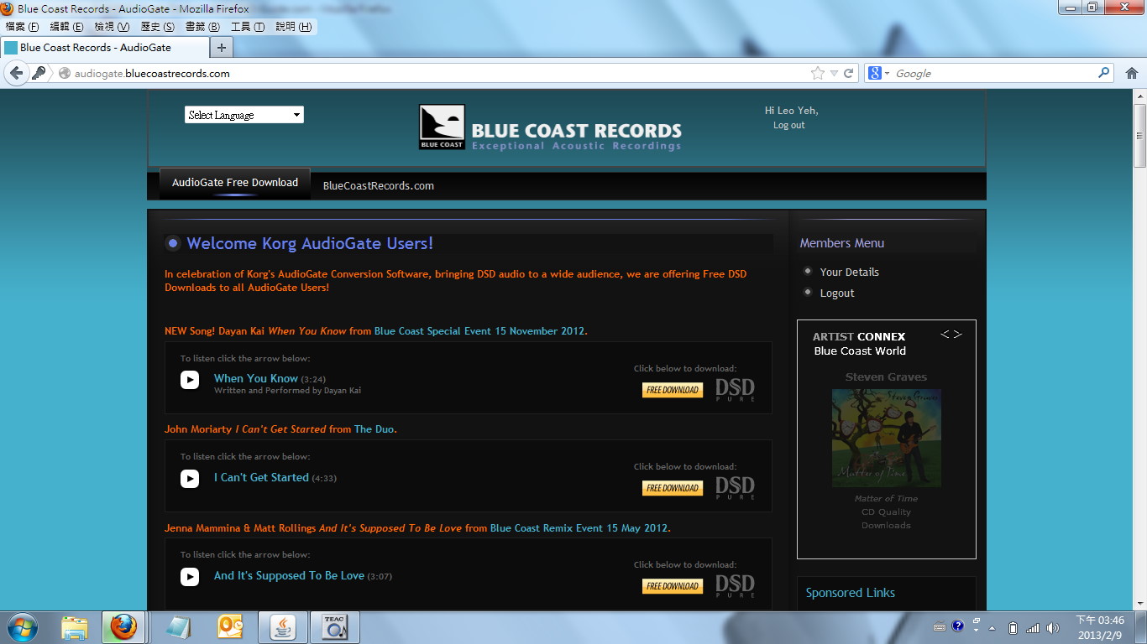Click the page vertical scrollbar thumb
The image size is (1147, 644).
tap(1139, 136)
